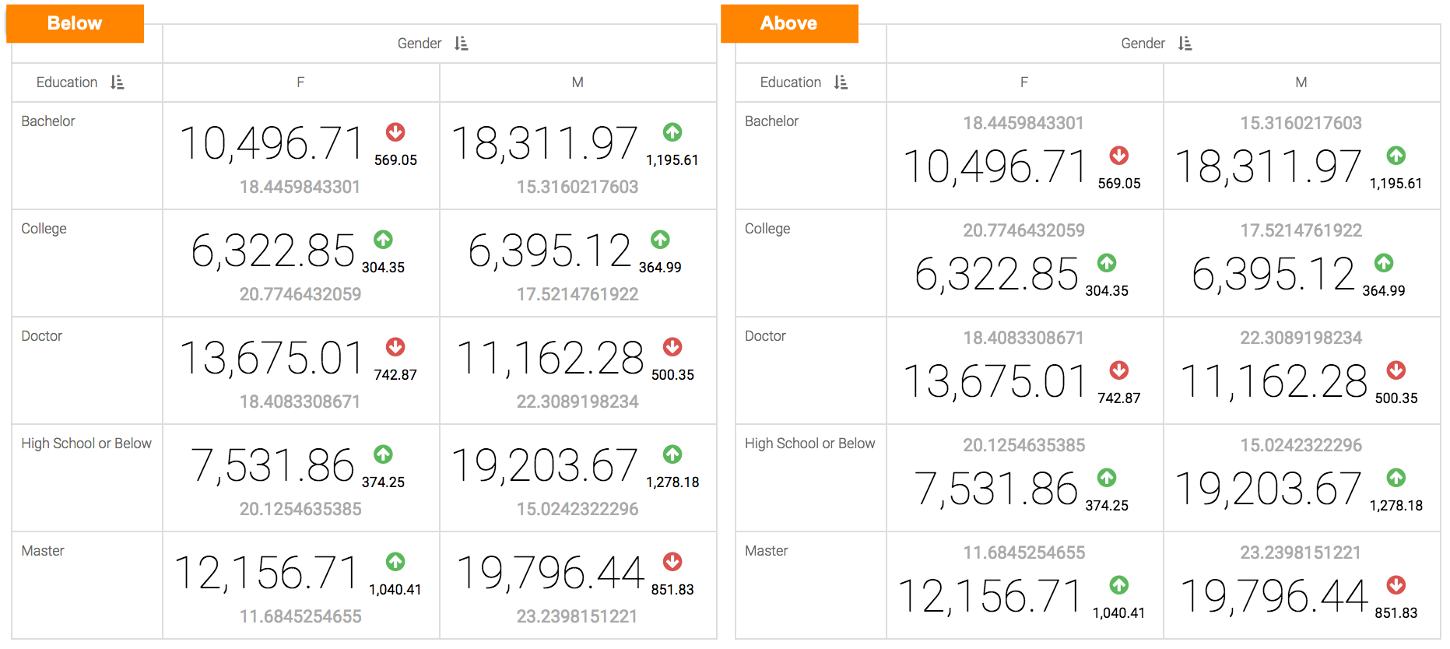Click red down arrow beside 851.83 in Above table
The image size is (1450, 649).
point(1396,585)
